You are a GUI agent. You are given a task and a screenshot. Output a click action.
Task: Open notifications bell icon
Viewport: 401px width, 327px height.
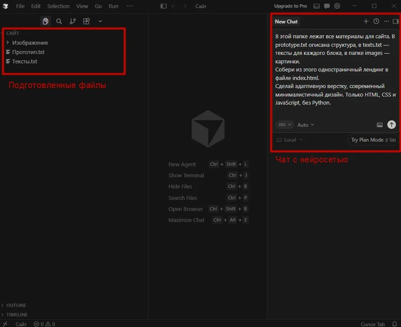(395, 324)
